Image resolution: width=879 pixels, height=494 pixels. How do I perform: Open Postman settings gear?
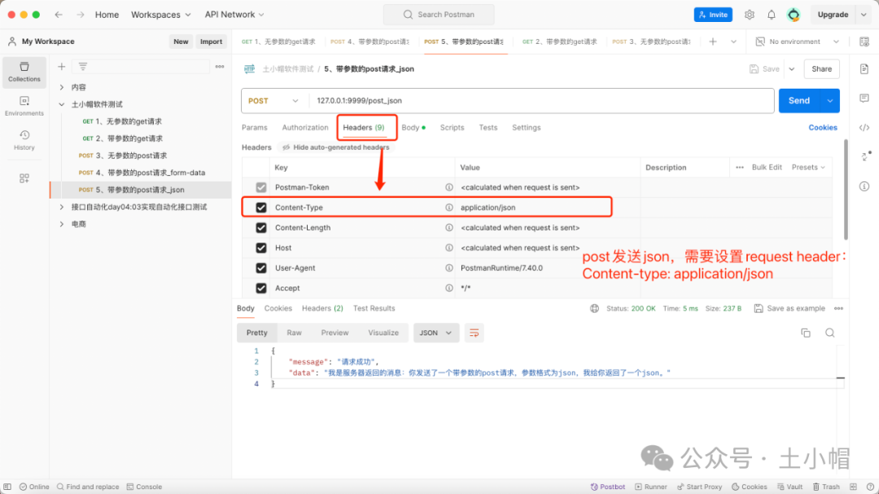750,15
